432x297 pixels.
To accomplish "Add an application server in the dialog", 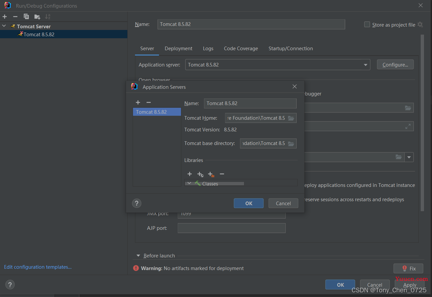I will (x=138, y=102).
